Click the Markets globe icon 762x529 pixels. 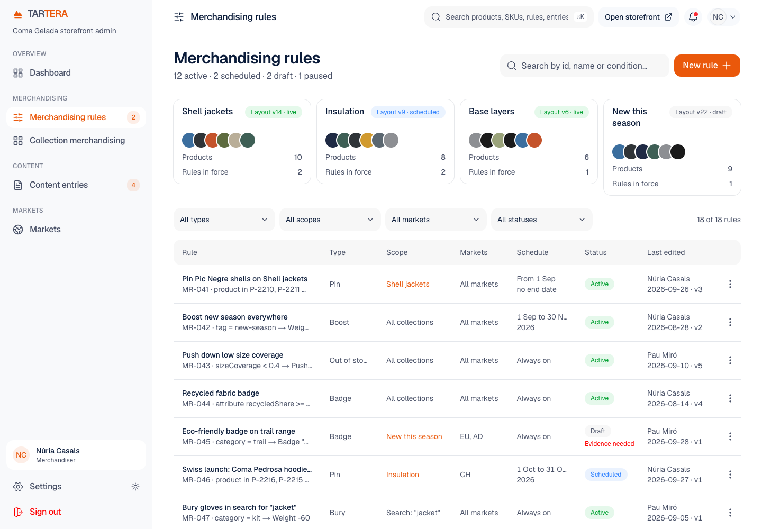click(x=18, y=230)
